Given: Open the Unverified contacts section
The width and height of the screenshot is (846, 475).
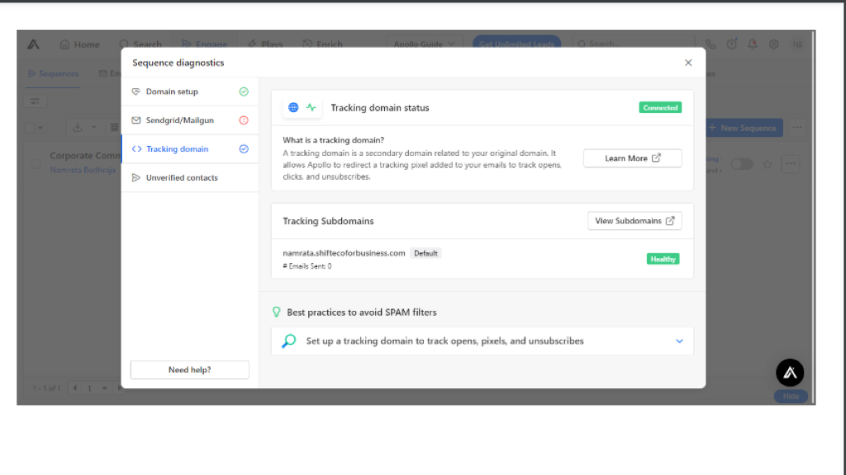Looking at the screenshot, I should point(190,177).
